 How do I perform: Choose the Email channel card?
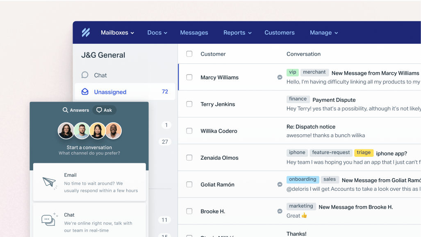pyautogui.click(x=89, y=182)
